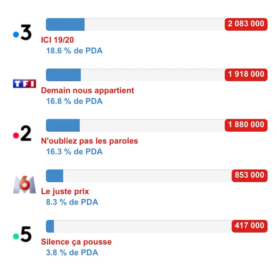Open the Silence ça pousse link
This screenshot has width=277, height=266.
(76, 242)
